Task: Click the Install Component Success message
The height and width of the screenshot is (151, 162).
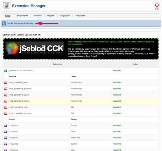Action: coord(21,23)
